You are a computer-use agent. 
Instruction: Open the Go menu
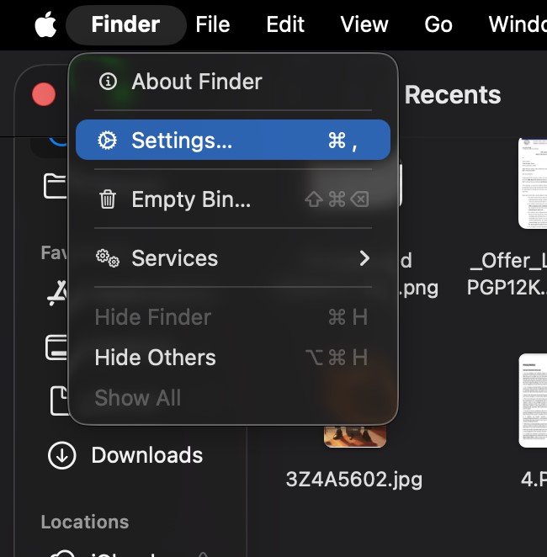(x=438, y=24)
